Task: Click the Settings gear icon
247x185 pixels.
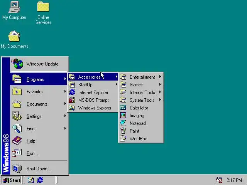Action: pyautogui.click(x=17, y=116)
